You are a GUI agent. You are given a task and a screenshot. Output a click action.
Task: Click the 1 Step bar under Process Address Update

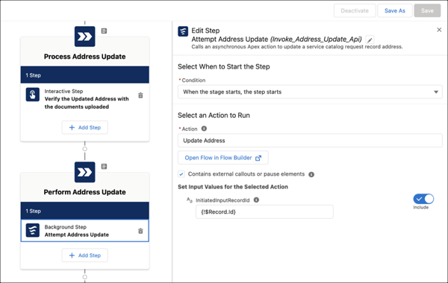(x=85, y=75)
